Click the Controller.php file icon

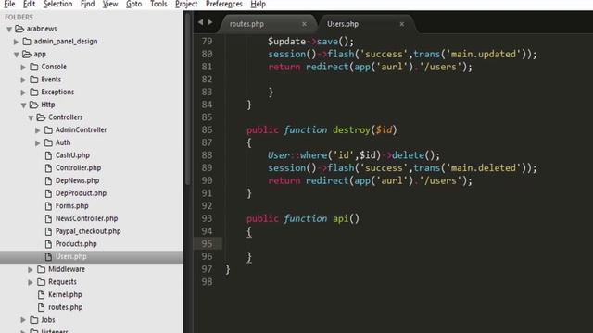click(48, 168)
